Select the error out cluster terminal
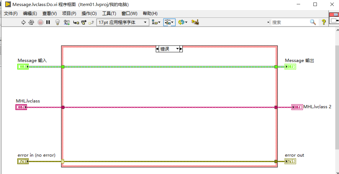Viewport: 339px width, 174px height. (290, 161)
